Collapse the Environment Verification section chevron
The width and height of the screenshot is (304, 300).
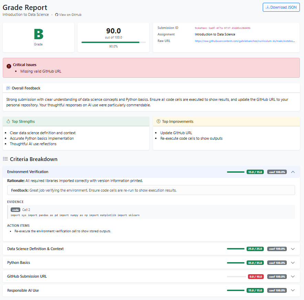pos(293,172)
